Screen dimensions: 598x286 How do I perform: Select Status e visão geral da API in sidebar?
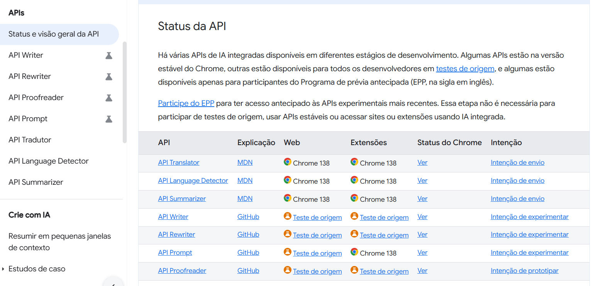pos(59,34)
